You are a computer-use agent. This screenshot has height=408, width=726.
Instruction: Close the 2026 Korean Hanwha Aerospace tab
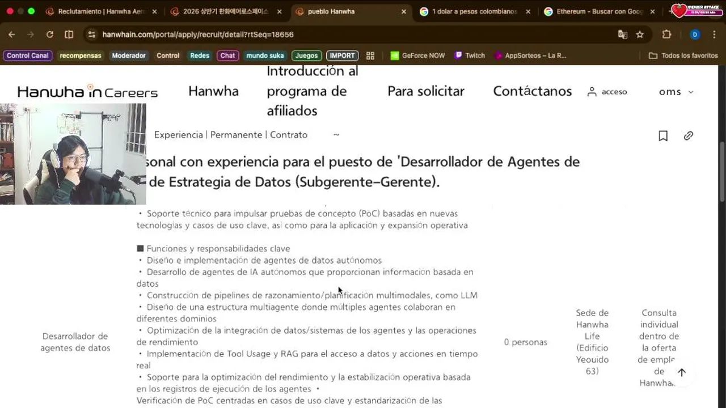280,11
